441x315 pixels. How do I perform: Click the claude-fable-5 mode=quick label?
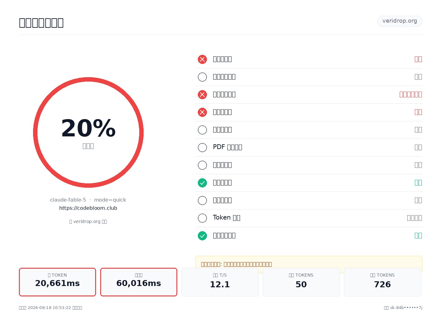tap(88, 200)
